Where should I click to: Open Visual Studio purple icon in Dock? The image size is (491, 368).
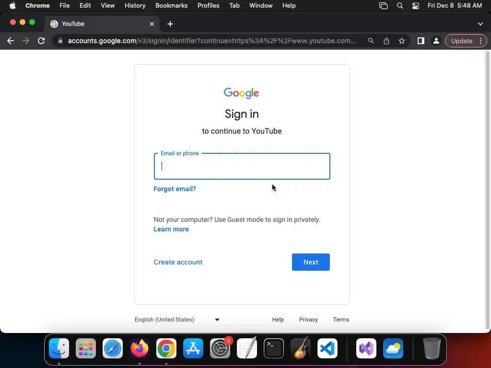coord(366,348)
